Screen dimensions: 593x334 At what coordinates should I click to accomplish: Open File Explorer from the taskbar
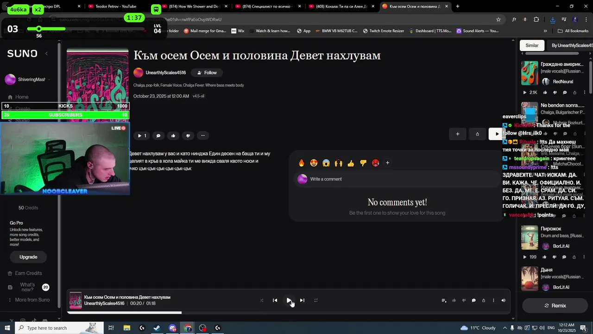coord(126,328)
